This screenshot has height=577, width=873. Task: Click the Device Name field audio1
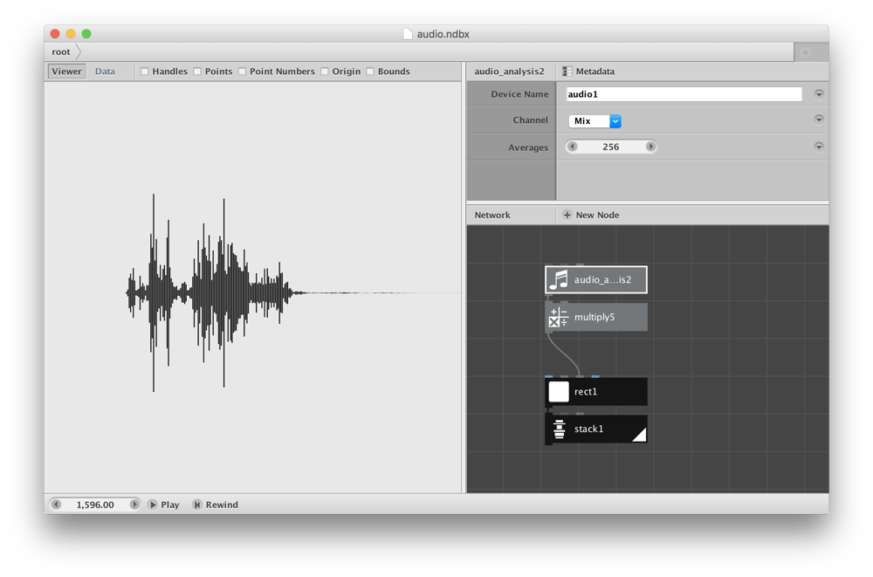click(x=684, y=94)
